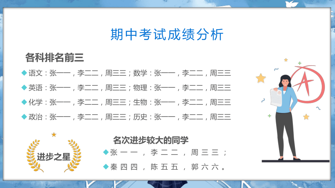Select the name 秦四四

[x=124, y=167]
